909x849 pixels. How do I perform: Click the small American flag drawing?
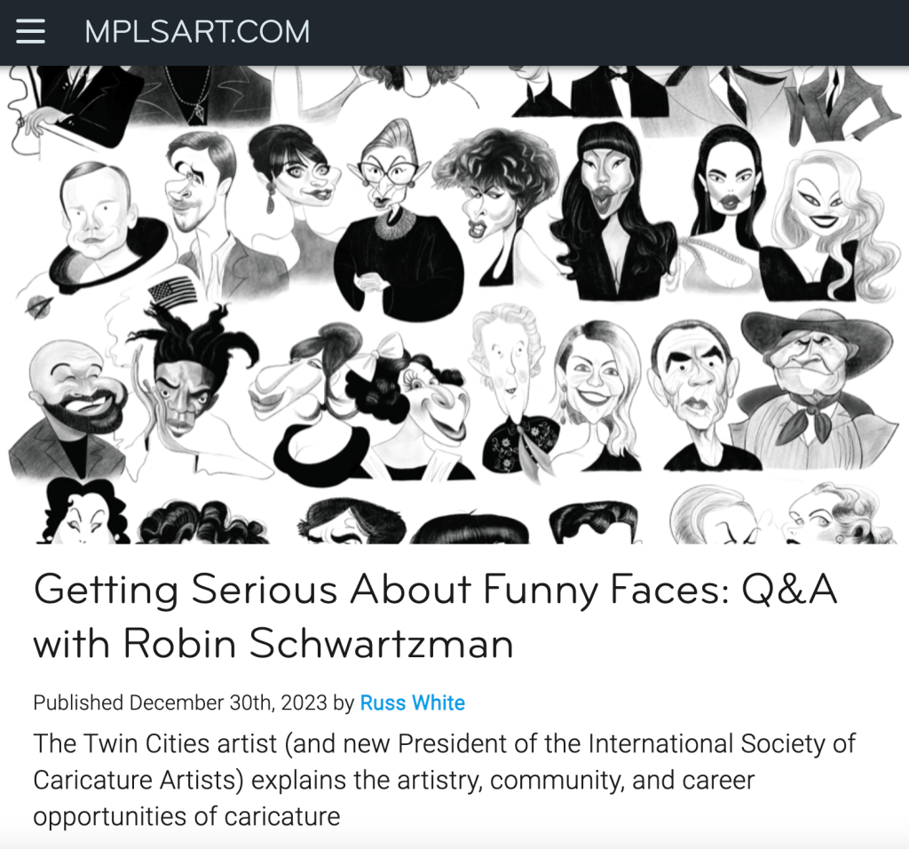coord(172,290)
